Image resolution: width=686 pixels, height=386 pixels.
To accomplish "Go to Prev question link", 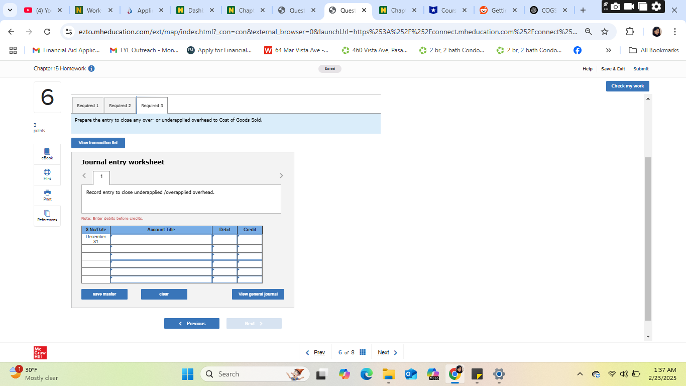I will [x=315, y=352].
